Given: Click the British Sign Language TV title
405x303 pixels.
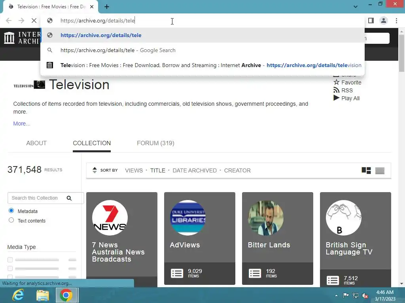Looking at the screenshot, I should click(349, 249).
